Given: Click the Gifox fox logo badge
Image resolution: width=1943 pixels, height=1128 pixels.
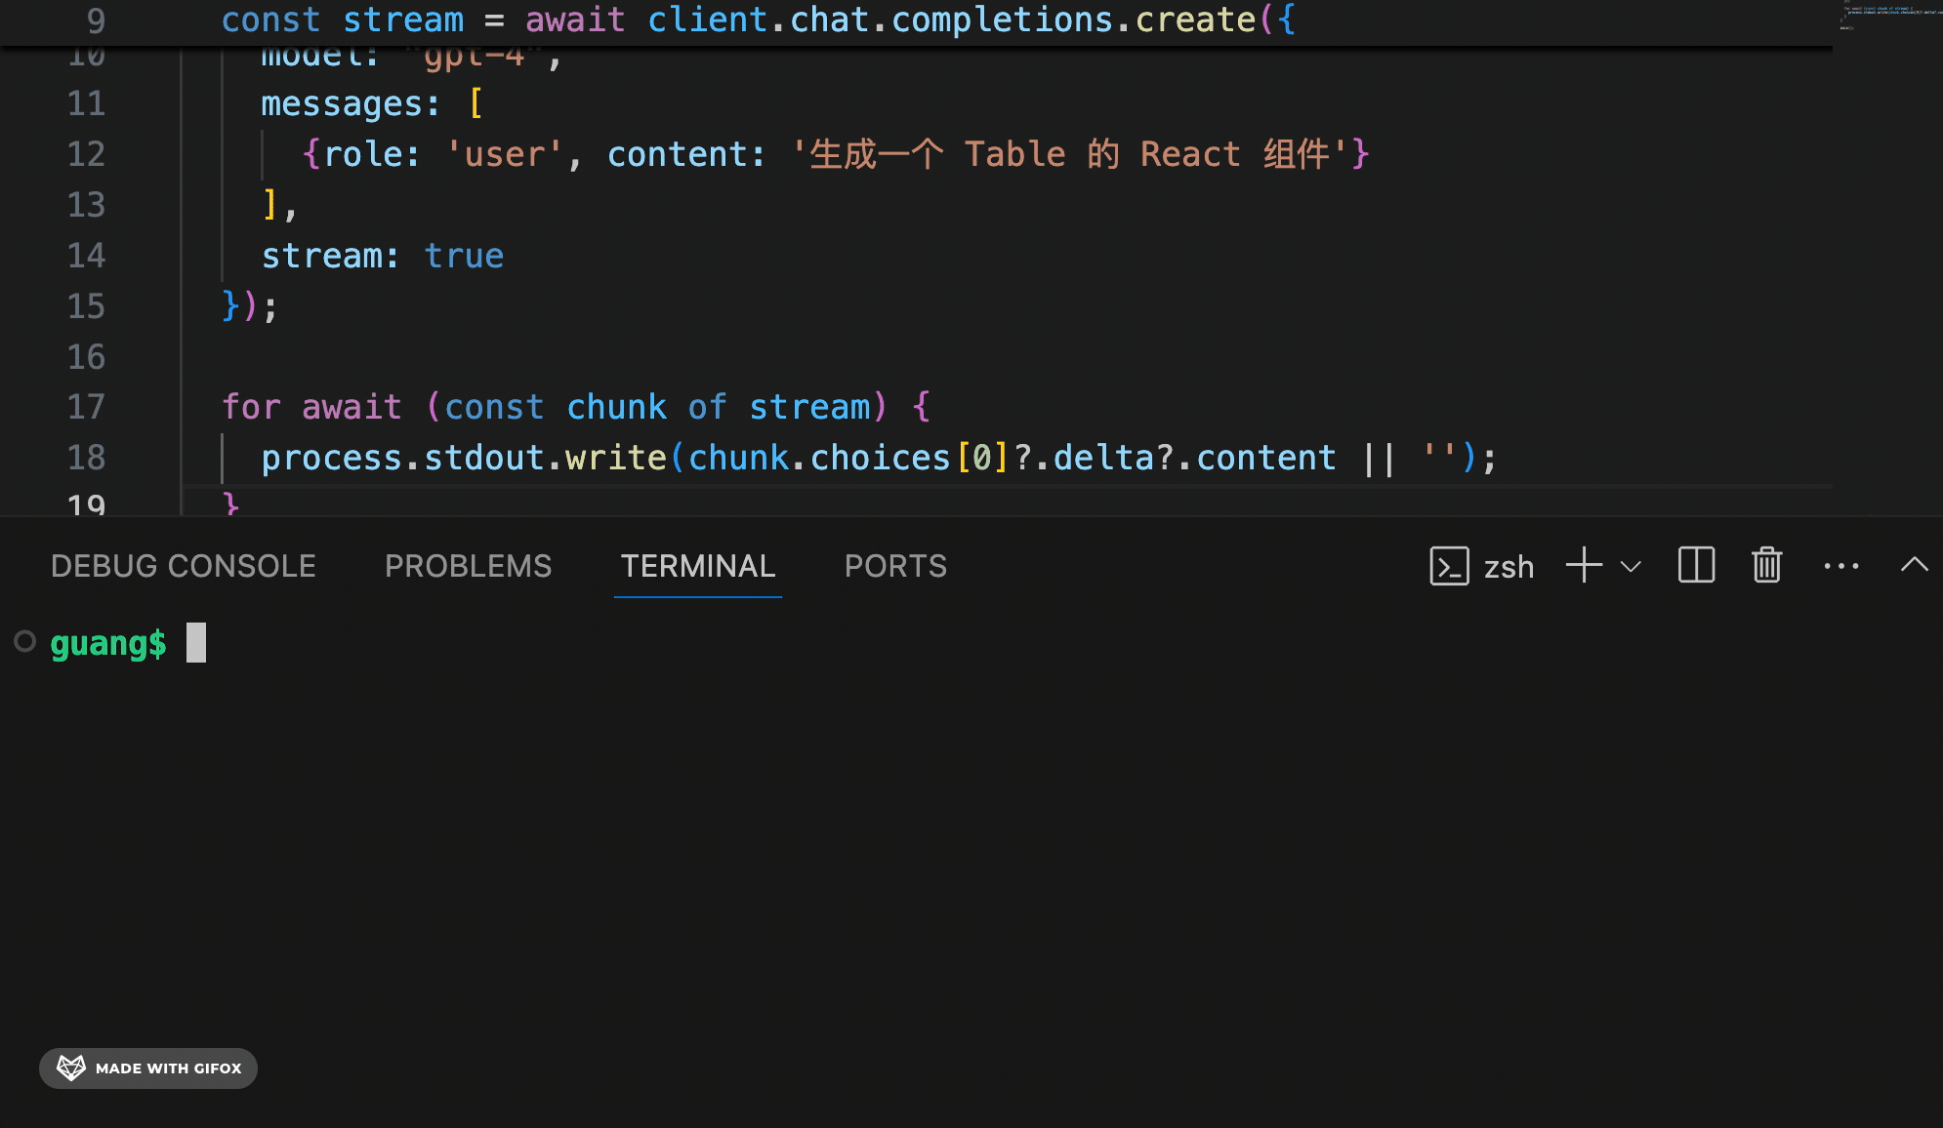Looking at the screenshot, I should click(71, 1068).
